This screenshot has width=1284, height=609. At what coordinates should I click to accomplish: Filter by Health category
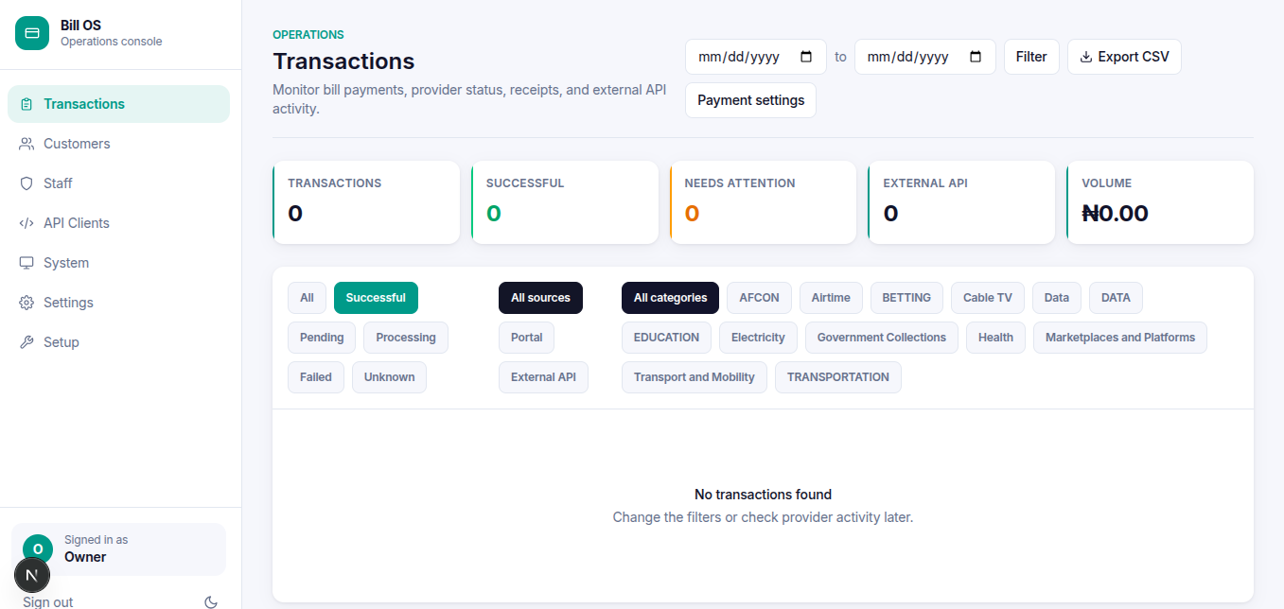pyautogui.click(x=995, y=338)
